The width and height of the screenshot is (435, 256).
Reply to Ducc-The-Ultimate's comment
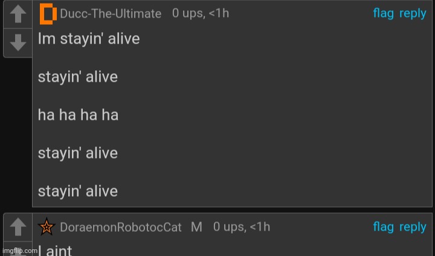point(413,14)
